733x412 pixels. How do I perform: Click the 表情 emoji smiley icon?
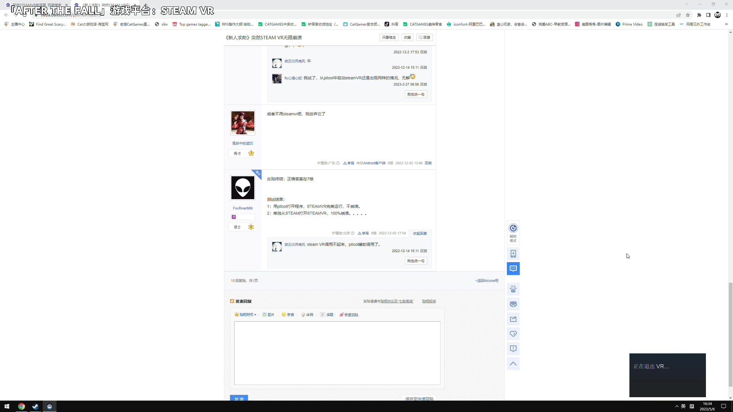288,315
